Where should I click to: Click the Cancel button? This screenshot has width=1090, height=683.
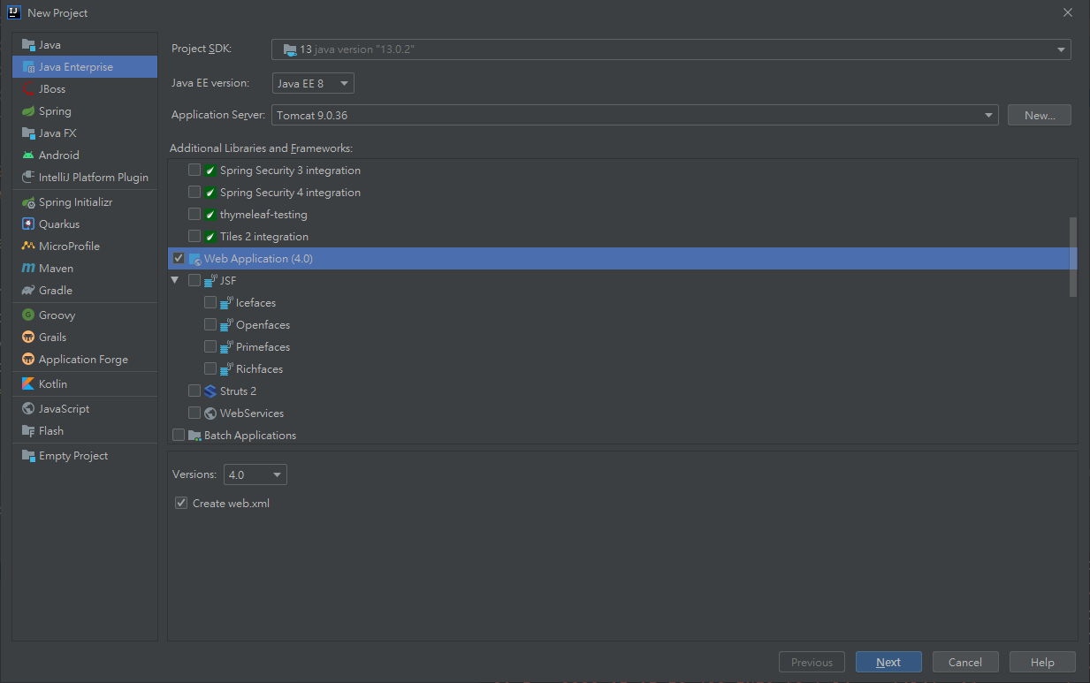coord(965,662)
